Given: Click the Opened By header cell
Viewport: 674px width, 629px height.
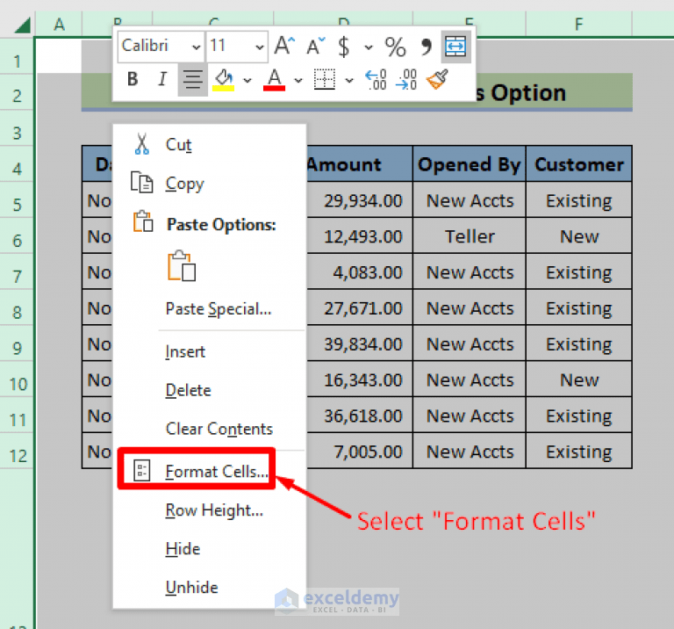Looking at the screenshot, I should (470, 164).
